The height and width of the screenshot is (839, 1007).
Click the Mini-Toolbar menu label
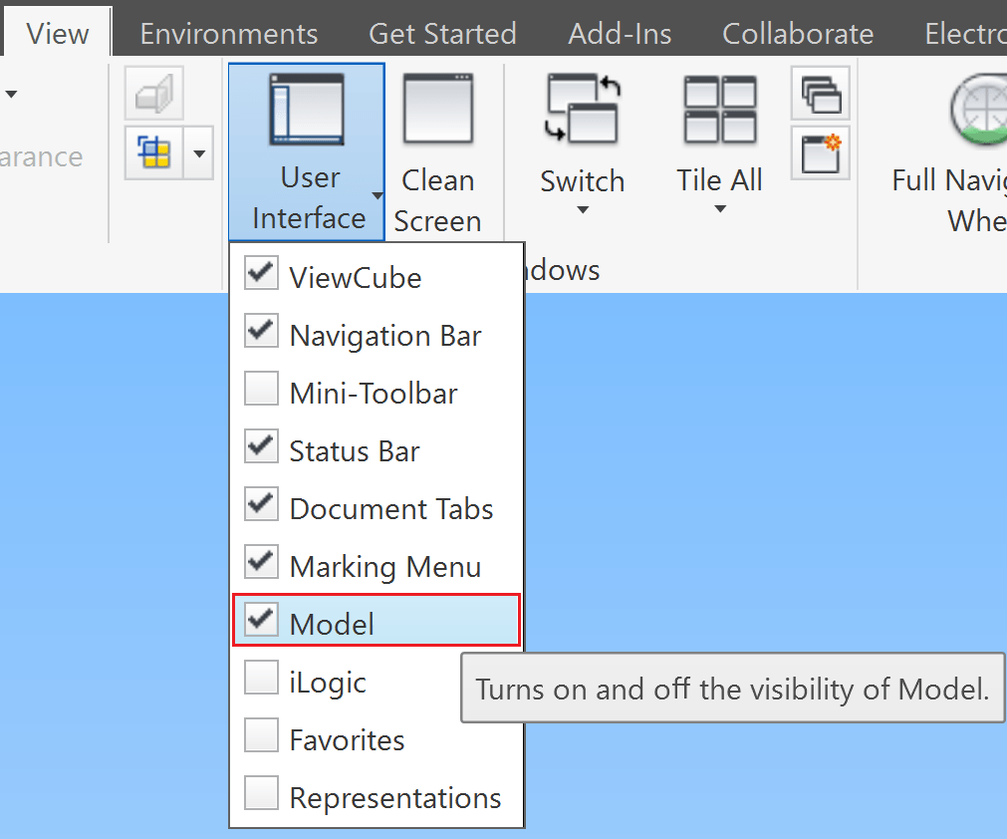(374, 394)
